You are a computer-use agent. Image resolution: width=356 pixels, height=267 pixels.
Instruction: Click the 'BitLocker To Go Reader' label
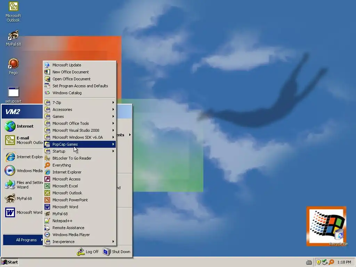coord(72,158)
